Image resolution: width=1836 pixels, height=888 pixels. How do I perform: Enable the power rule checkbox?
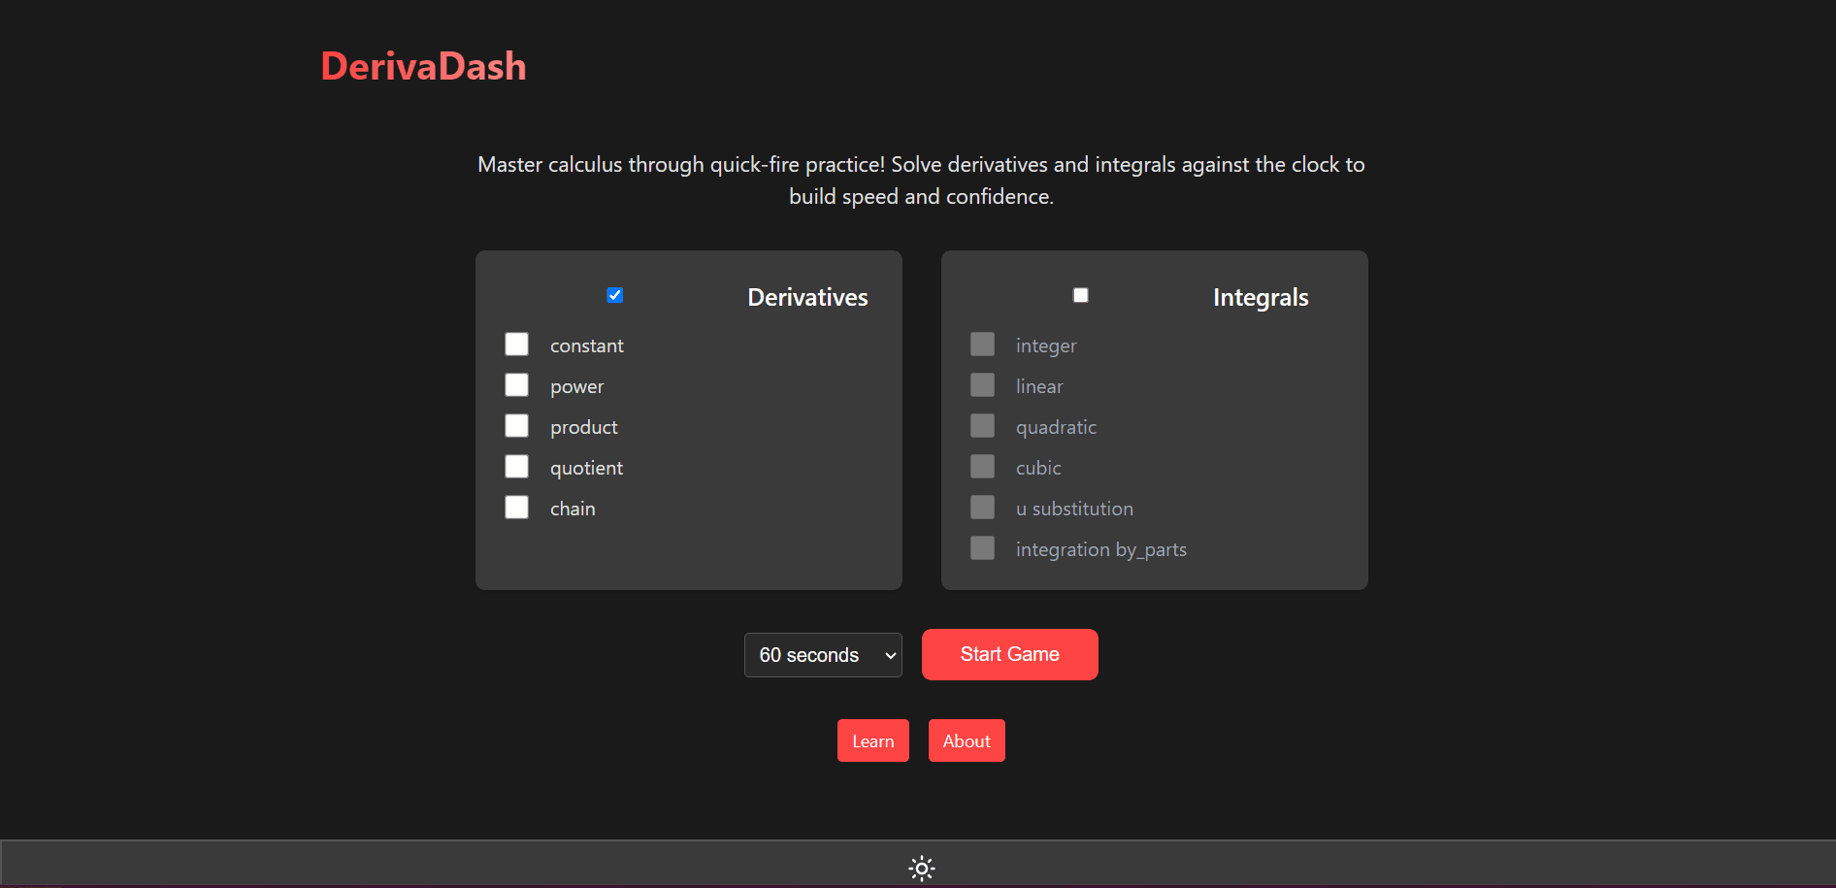[x=516, y=384]
